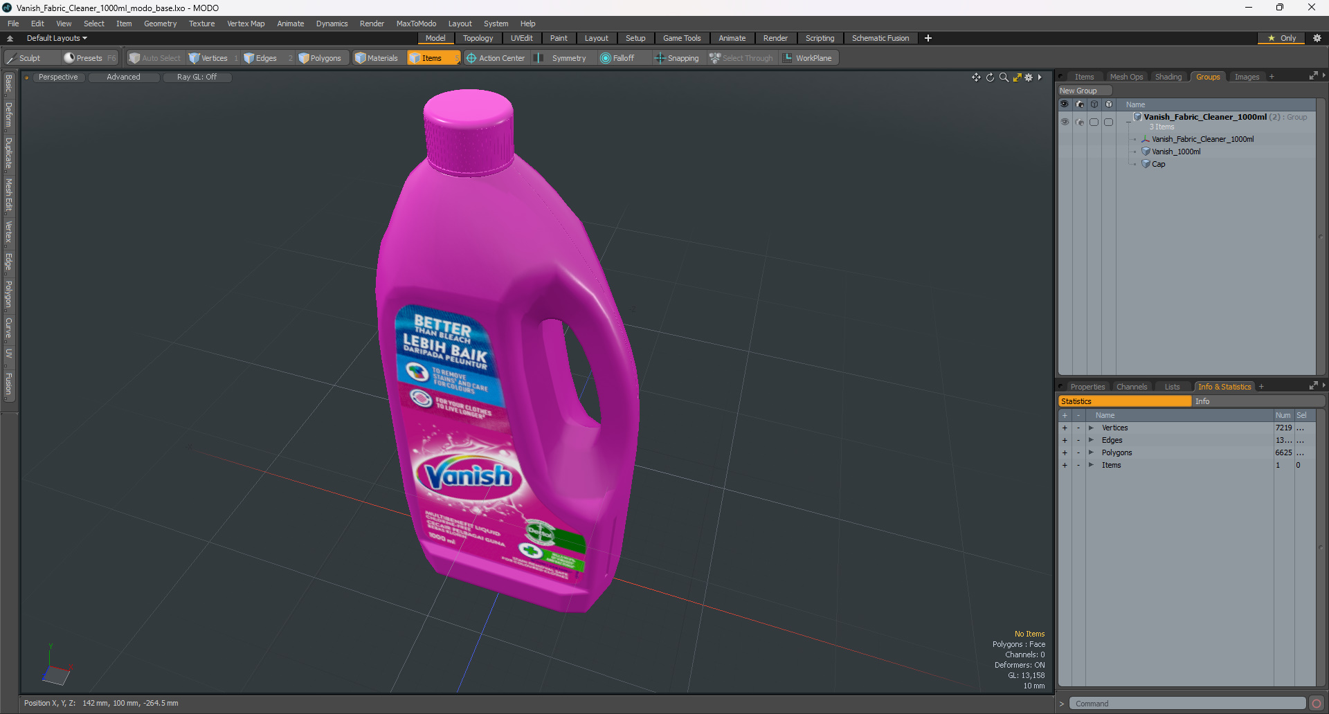Click the viewport zoom magnifier icon
Viewport: 1329px width, 714px height.
tap(1004, 77)
